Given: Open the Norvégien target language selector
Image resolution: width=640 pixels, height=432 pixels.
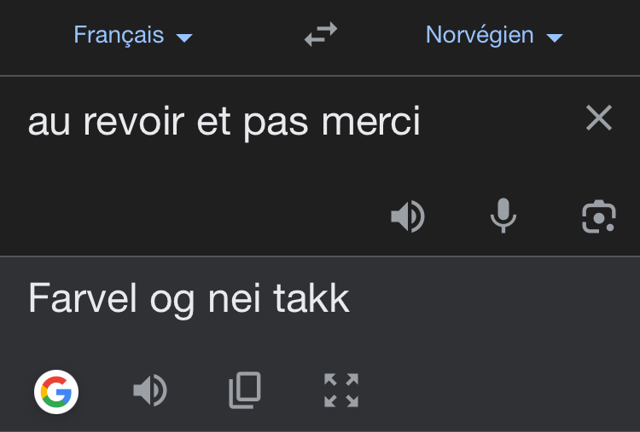Looking at the screenshot, I should 480,35.
